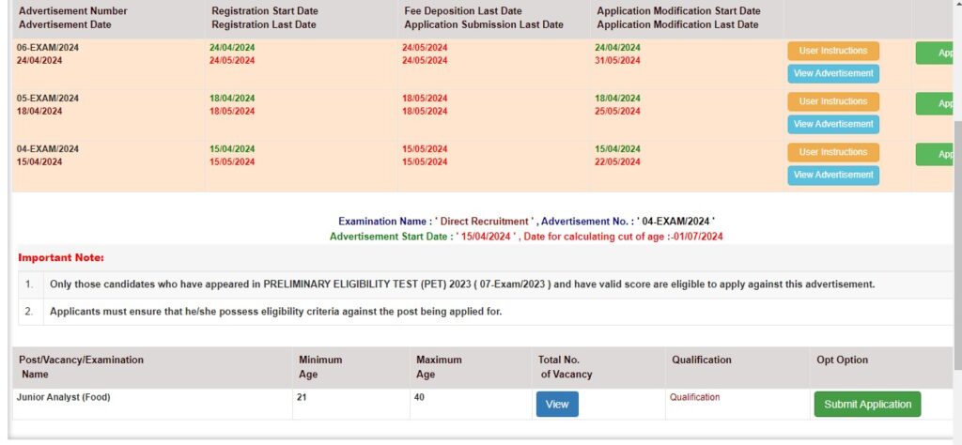Open User Instructions for 05-EXAM/2024

[833, 101]
